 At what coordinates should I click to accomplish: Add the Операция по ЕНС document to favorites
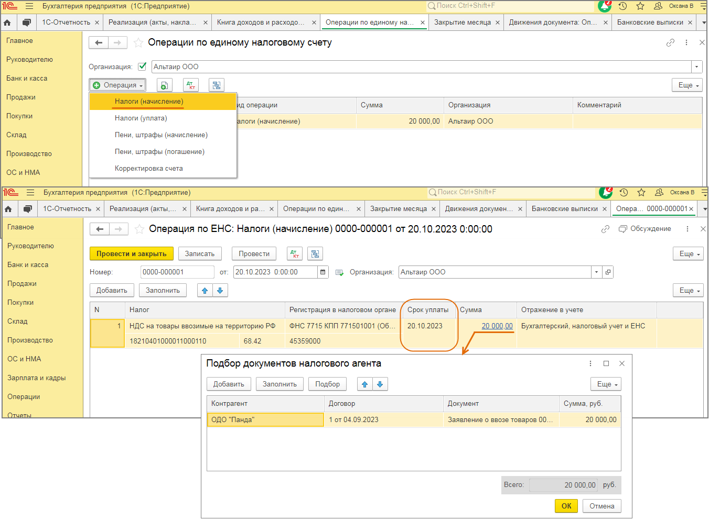click(x=139, y=229)
